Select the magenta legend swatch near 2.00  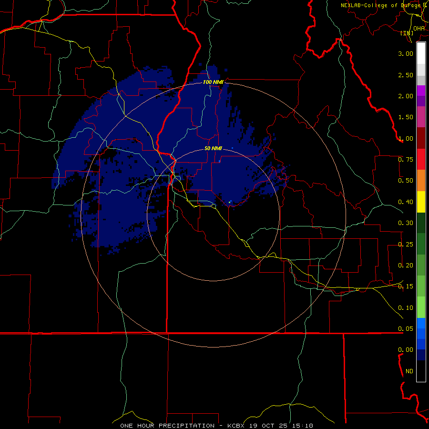coord(421,91)
